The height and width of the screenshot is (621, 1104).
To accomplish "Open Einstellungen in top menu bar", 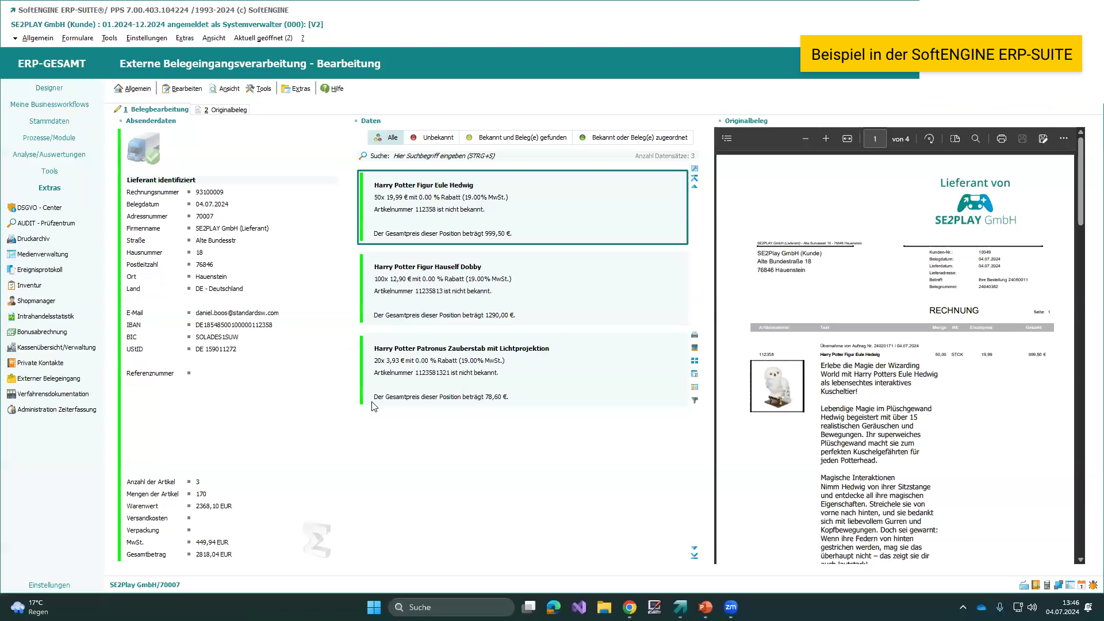I will click(147, 38).
